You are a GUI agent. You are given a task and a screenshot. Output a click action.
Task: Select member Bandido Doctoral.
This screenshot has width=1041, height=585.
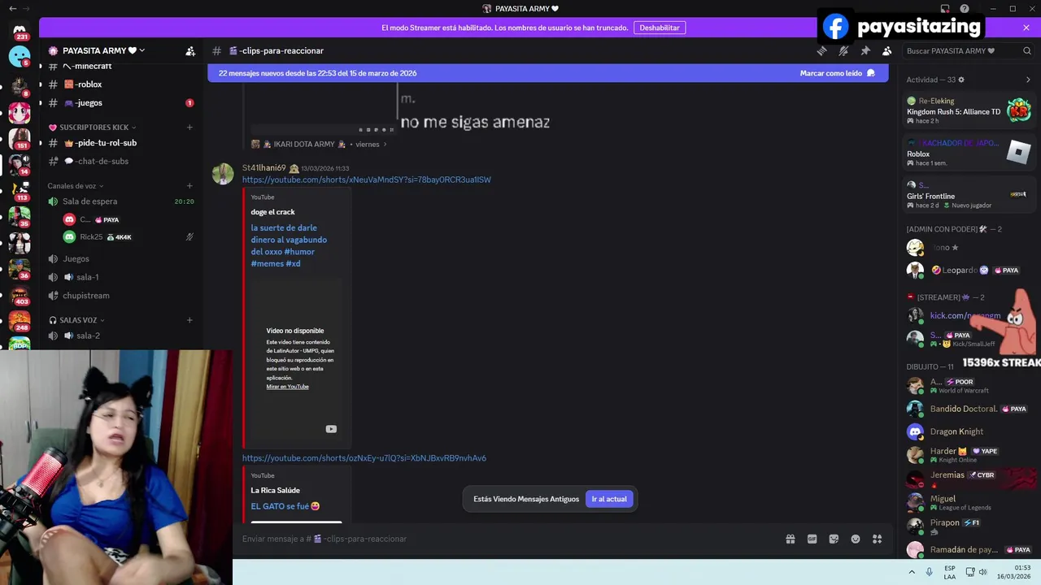click(x=969, y=409)
